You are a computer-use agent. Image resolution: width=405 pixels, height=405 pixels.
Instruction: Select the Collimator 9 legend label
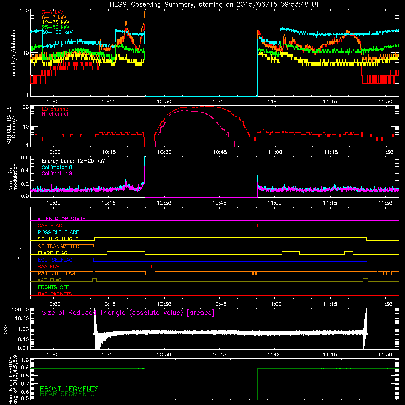point(57,173)
